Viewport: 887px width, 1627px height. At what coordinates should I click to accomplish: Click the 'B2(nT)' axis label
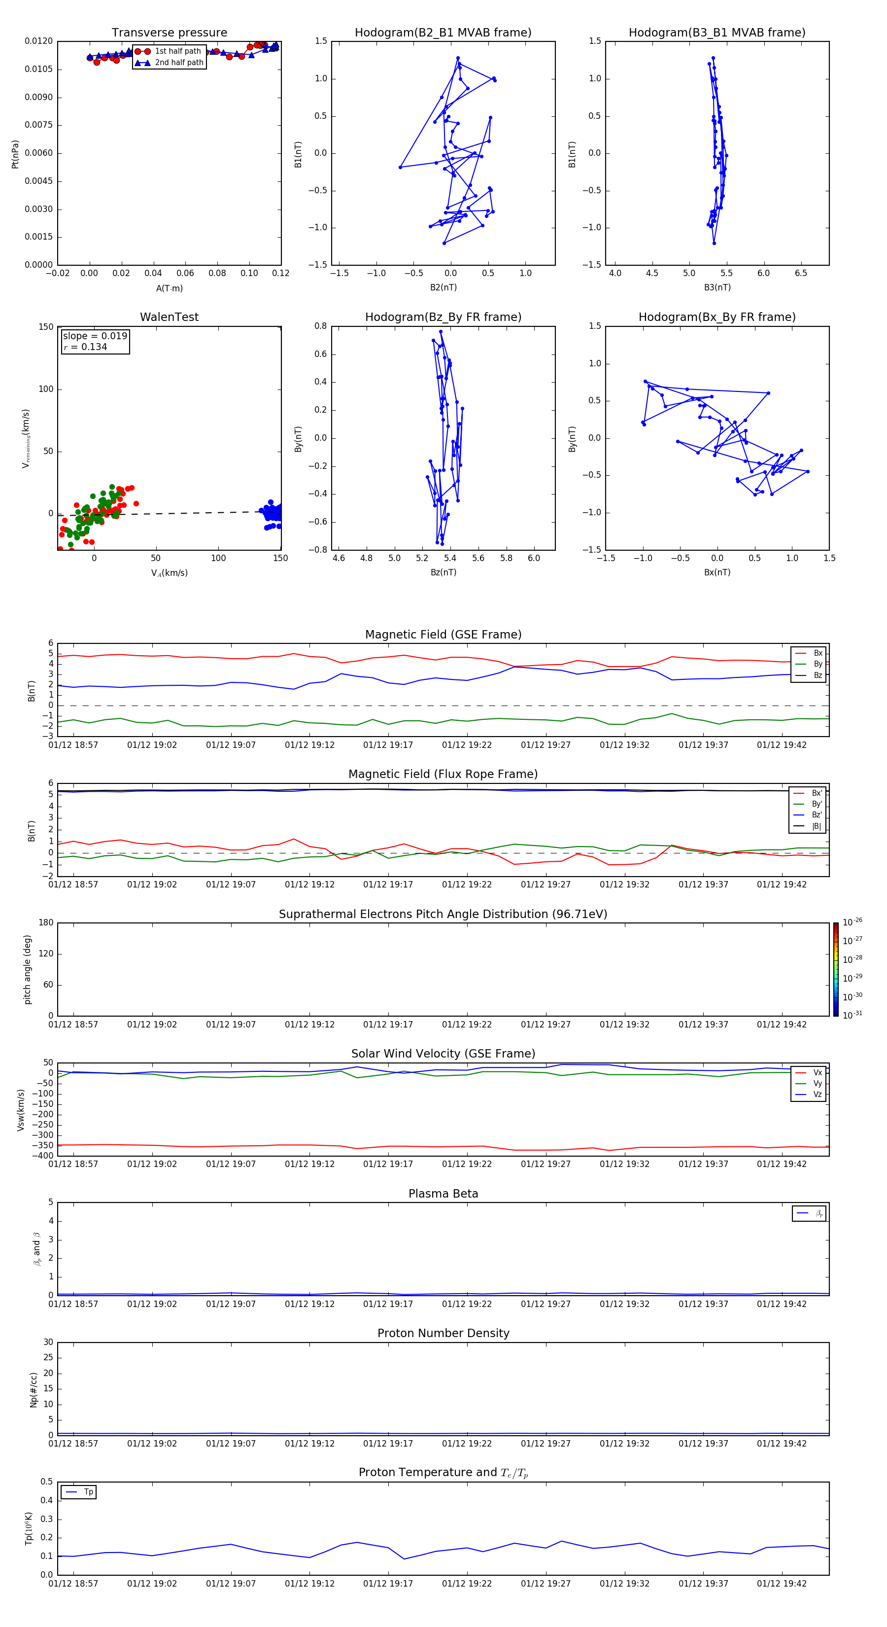443,287
